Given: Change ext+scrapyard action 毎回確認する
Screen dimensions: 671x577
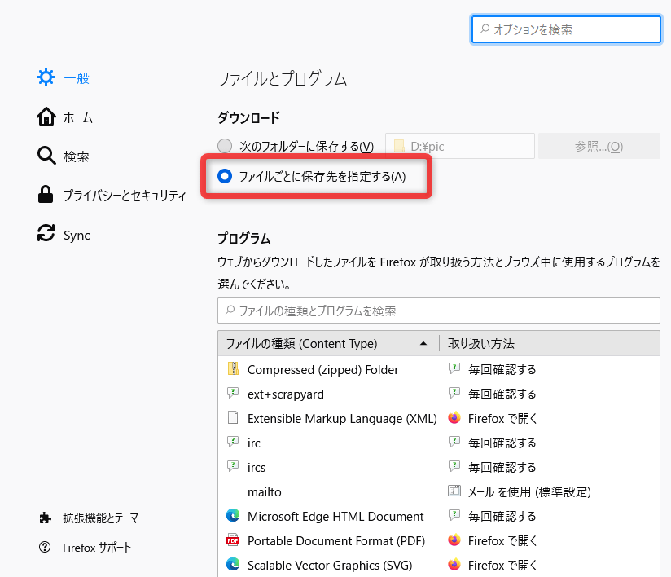Looking at the screenshot, I should click(502, 394).
